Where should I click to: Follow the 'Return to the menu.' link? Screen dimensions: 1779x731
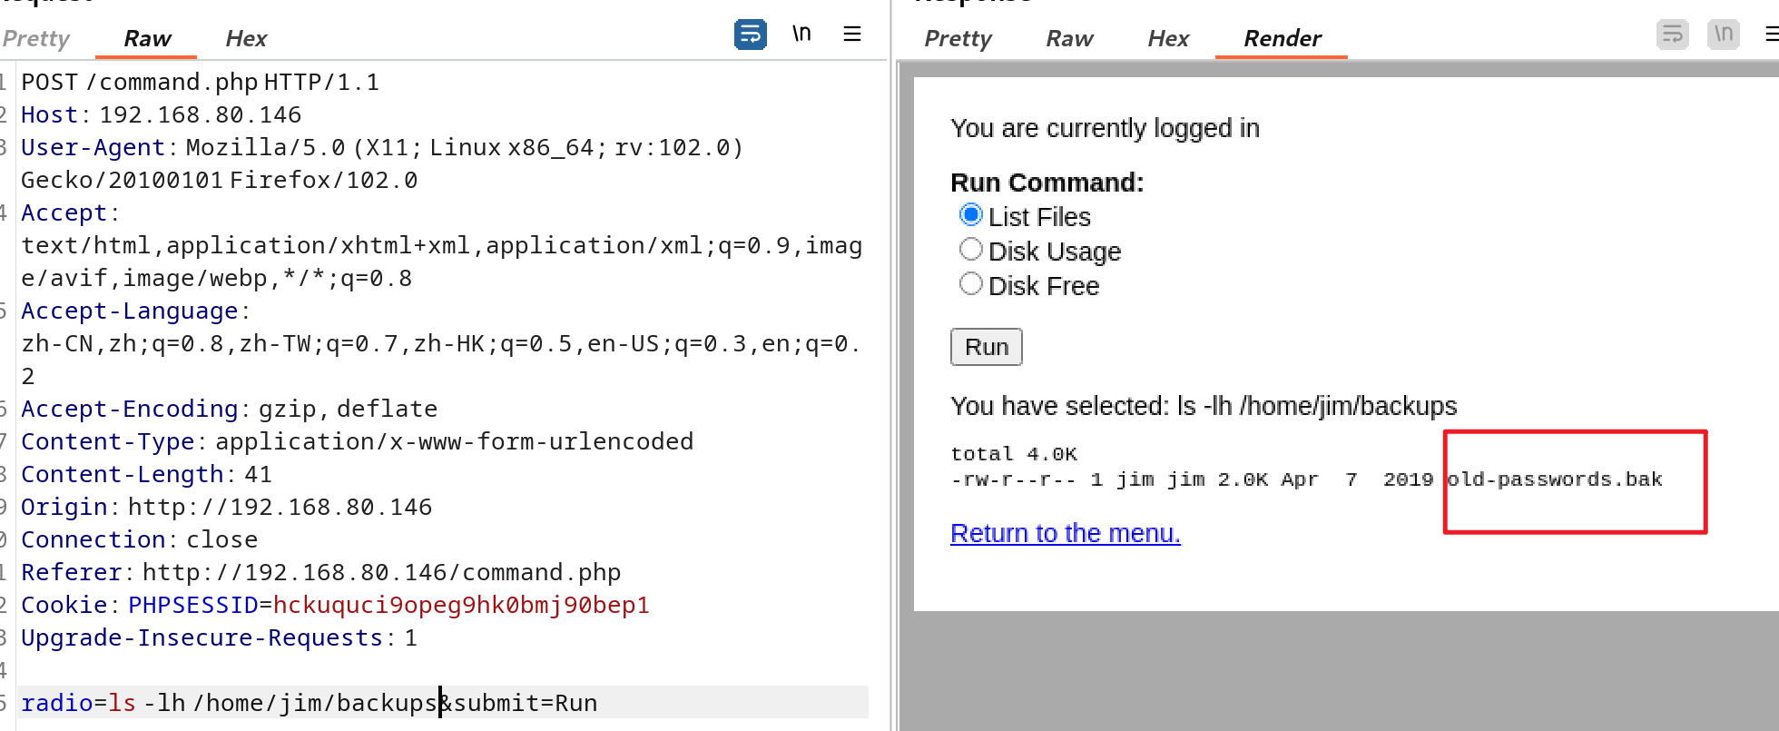[1066, 533]
